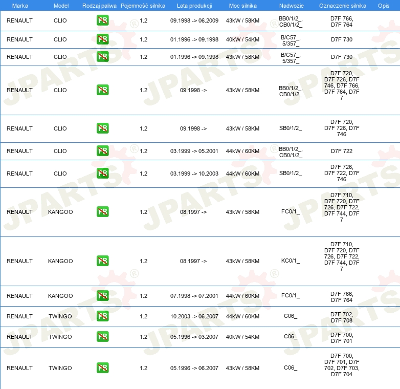This screenshot has width=400, height=389.
Task: Select the date cell 03.1999 -> 05.2001
Action: (194, 151)
